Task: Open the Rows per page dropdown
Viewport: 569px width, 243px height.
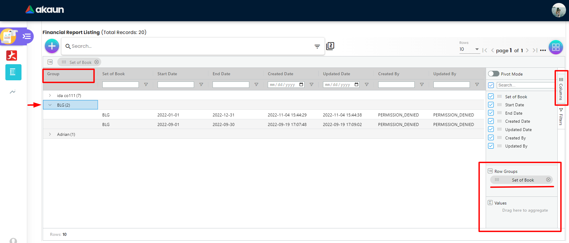Action: [x=469, y=49]
